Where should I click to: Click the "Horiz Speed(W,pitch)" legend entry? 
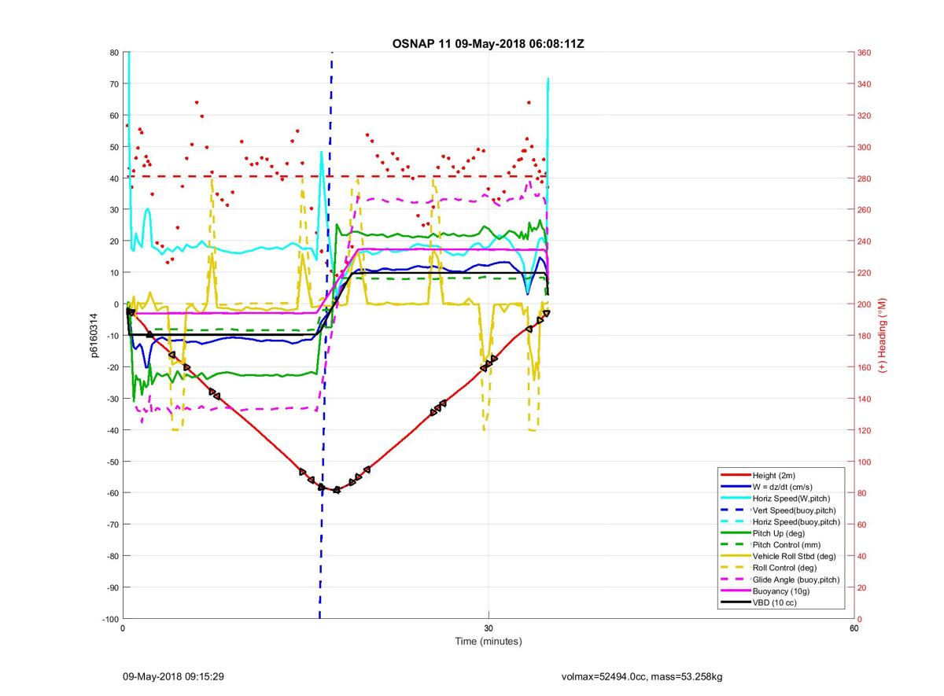791,499
